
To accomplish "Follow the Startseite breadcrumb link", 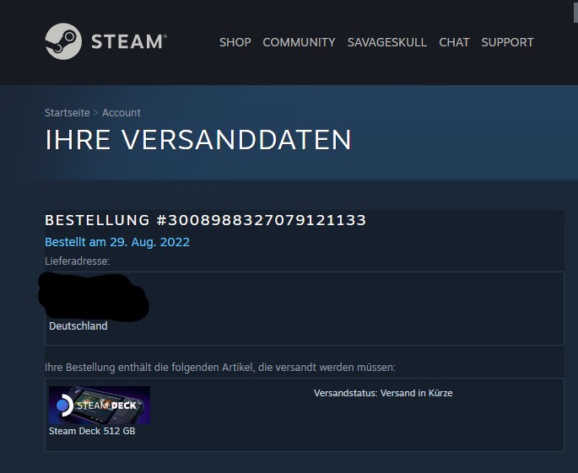I will click(x=68, y=113).
